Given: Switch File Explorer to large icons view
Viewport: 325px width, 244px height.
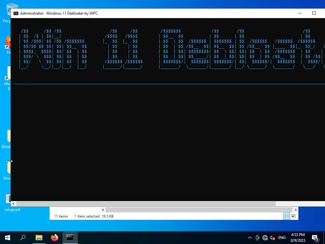Looking at the screenshot, I should (294, 216).
